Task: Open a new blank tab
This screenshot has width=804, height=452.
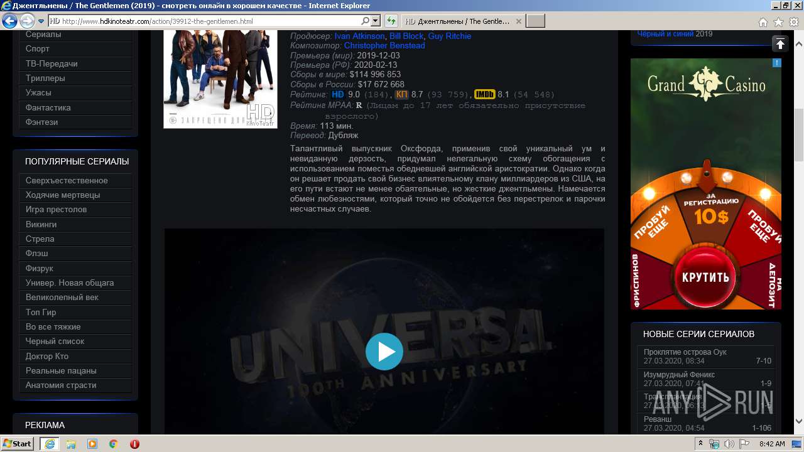Action: pos(535,21)
